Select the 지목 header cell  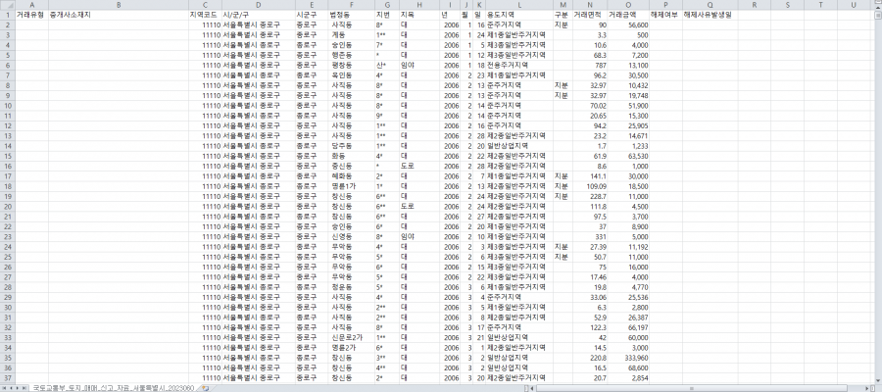coord(419,15)
